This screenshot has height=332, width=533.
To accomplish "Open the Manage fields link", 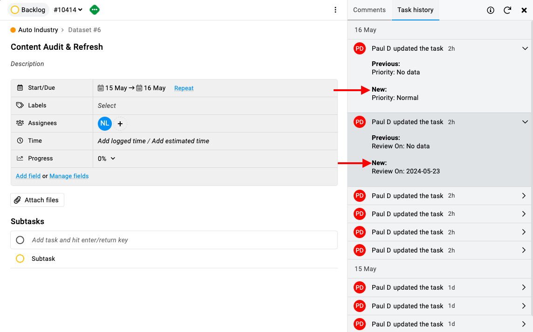I will coord(69,176).
